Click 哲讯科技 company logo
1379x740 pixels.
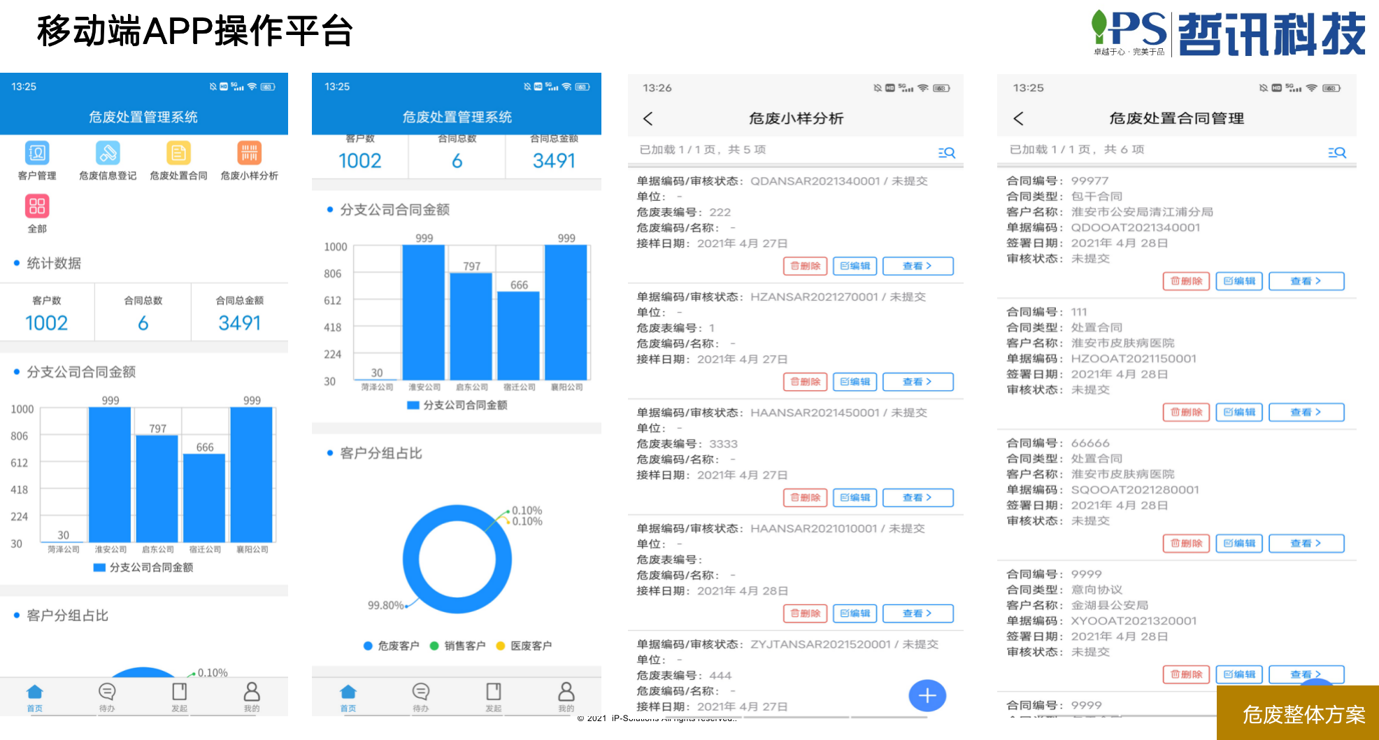[1229, 34]
